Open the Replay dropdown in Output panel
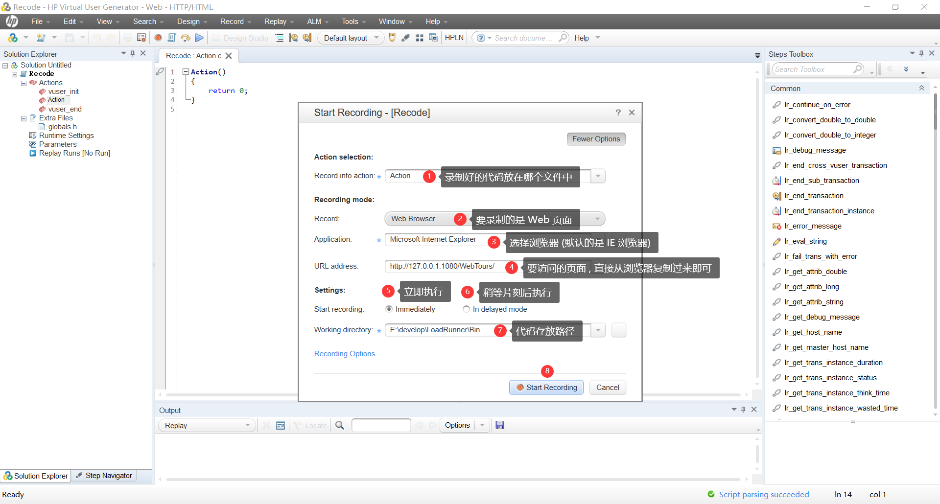This screenshot has height=504, width=940. [x=207, y=425]
